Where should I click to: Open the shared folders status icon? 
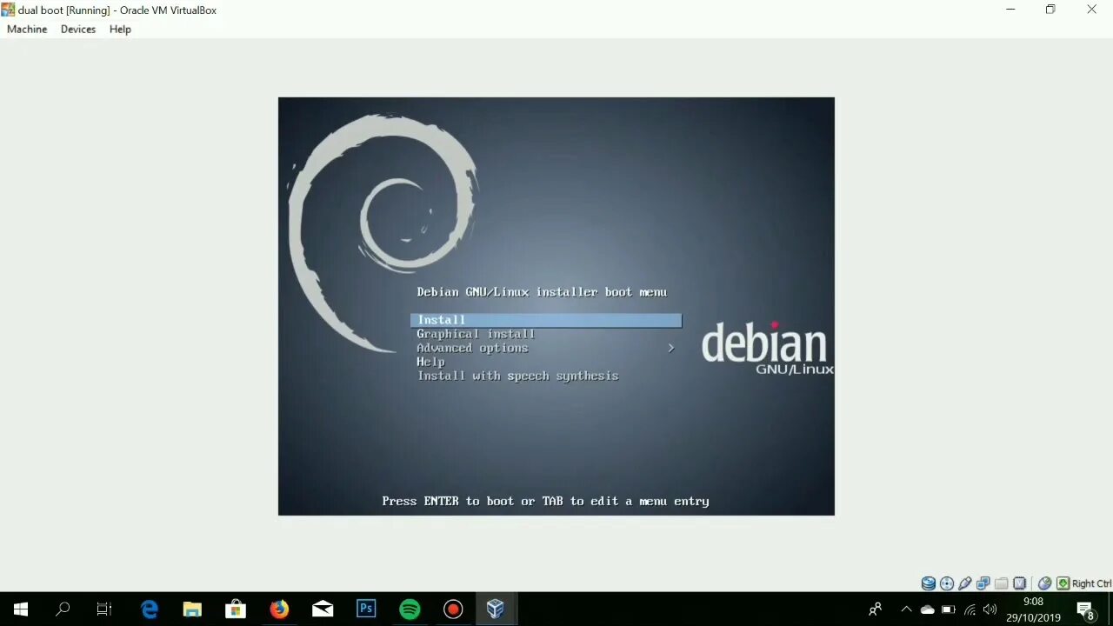click(1002, 583)
